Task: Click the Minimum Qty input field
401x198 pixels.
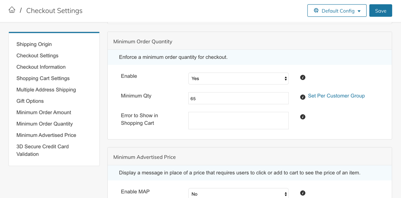Action: (x=238, y=98)
